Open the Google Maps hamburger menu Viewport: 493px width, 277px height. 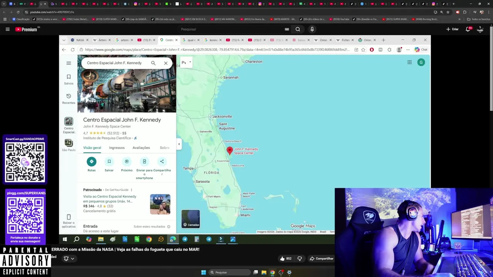[69, 63]
